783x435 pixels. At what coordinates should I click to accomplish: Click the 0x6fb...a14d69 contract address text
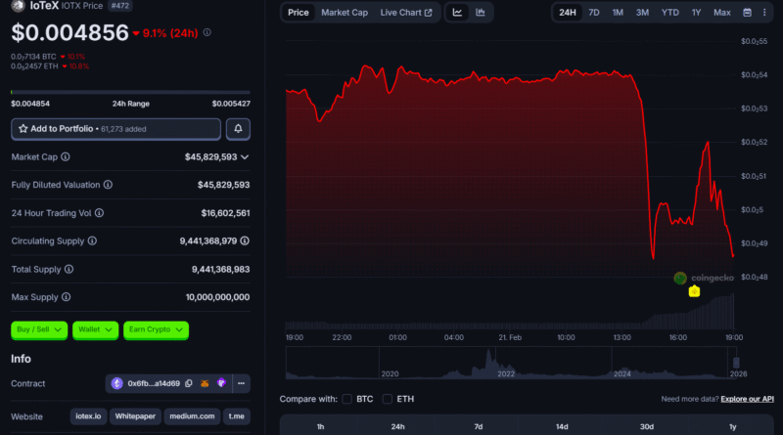coord(154,383)
